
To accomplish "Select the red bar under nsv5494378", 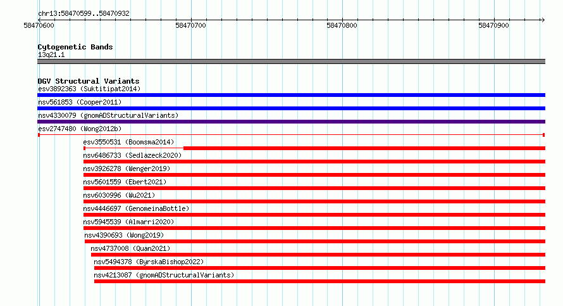I will (x=319, y=268).
